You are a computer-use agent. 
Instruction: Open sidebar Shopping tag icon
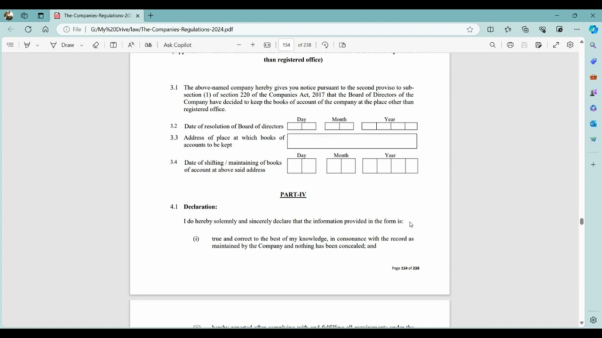pos(594,61)
